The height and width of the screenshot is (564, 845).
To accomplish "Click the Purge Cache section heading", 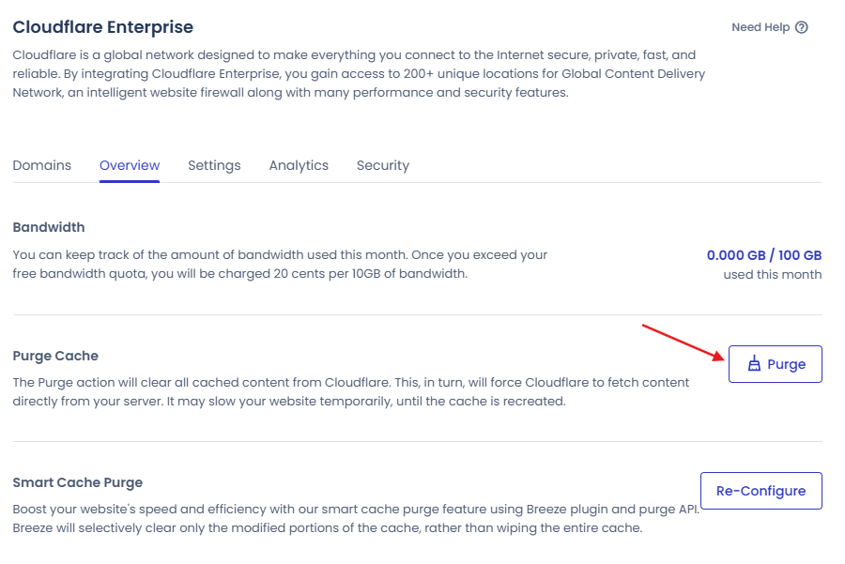I will click(x=55, y=356).
